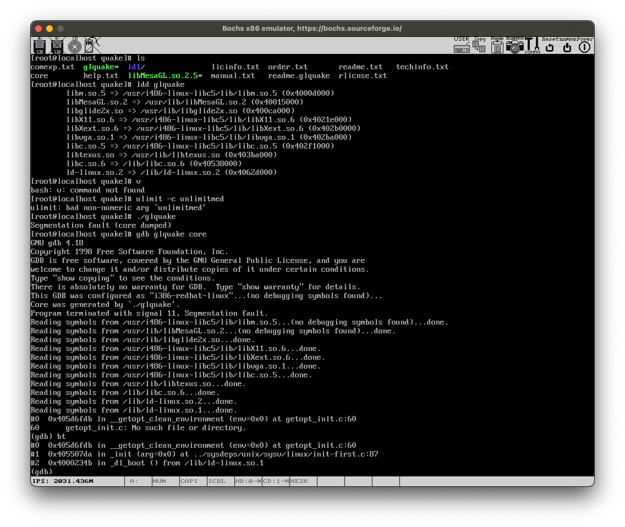Click the HD:0-M status indicator
625x527 pixels.
248,481
